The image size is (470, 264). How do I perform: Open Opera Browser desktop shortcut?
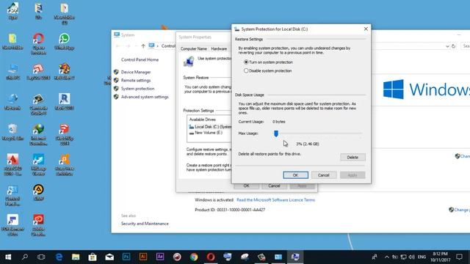38,44
